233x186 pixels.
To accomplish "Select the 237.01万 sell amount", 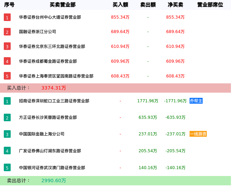I will 148,134.
